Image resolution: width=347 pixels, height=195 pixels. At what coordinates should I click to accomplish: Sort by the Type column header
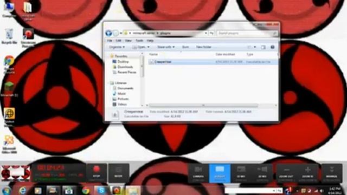pyautogui.click(x=249, y=54)
